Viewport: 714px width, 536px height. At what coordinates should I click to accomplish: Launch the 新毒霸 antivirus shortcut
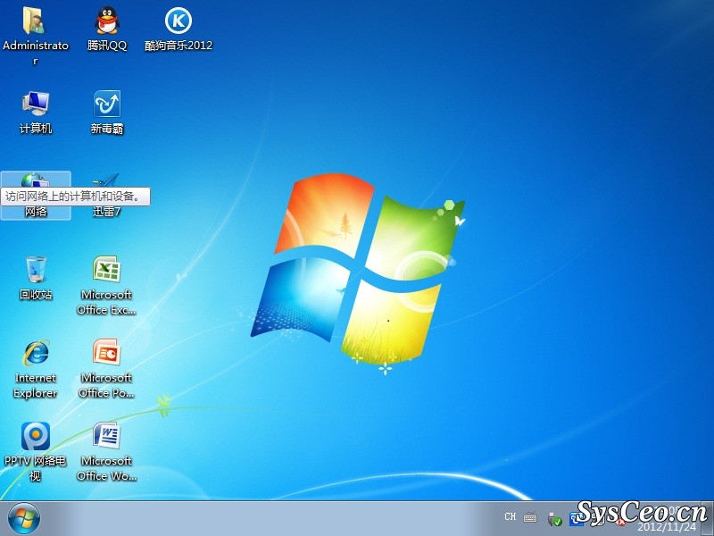pos(106,113)
